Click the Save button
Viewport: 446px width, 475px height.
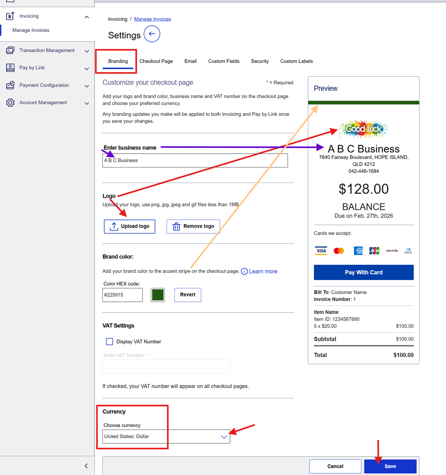coord(390,466)
